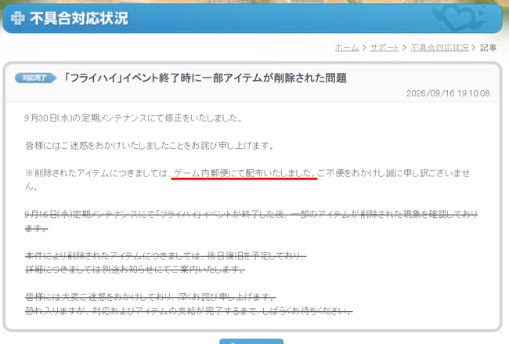Go to the サポート breadcrumb link

coord(384,48)
